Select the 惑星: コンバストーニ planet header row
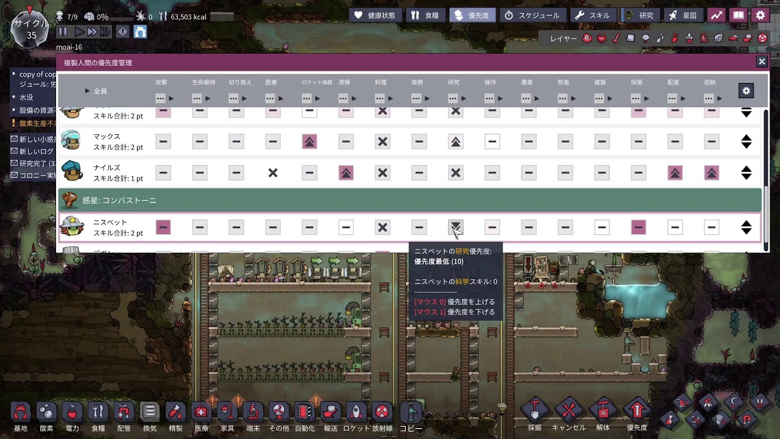Screen dimensions: 780x439 point(410,200)
